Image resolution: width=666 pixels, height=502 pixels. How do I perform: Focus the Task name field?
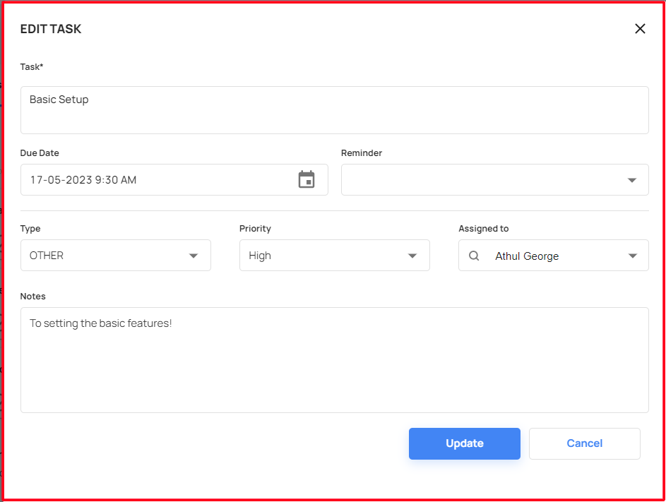pos(334,110)
